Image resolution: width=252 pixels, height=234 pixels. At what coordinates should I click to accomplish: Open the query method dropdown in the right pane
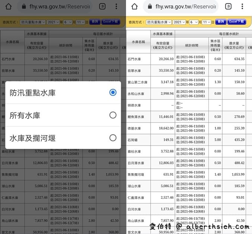159,22
